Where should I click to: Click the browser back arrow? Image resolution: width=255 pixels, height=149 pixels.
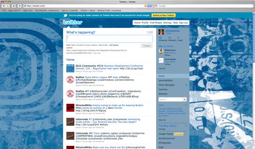[4, 6]
